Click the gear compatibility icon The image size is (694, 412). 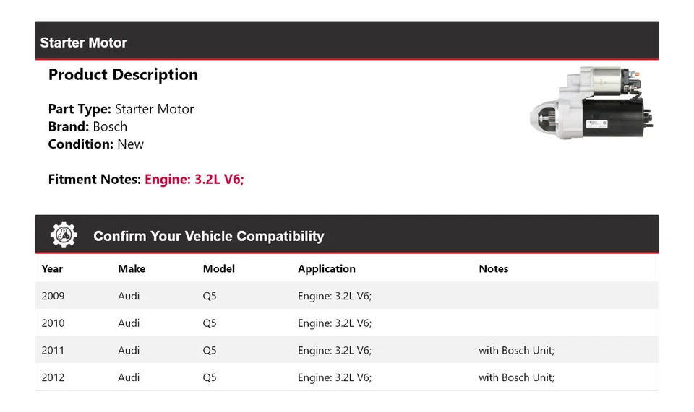click(64, 235)
